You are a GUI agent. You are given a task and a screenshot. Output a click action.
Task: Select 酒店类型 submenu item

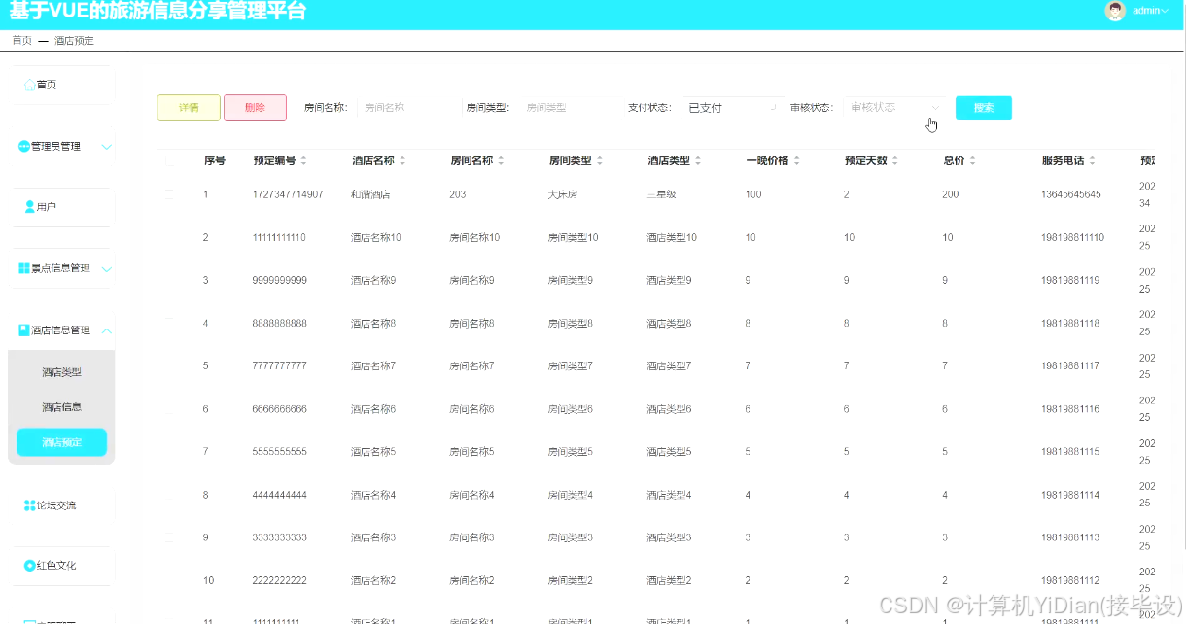(x=61, y=372)
